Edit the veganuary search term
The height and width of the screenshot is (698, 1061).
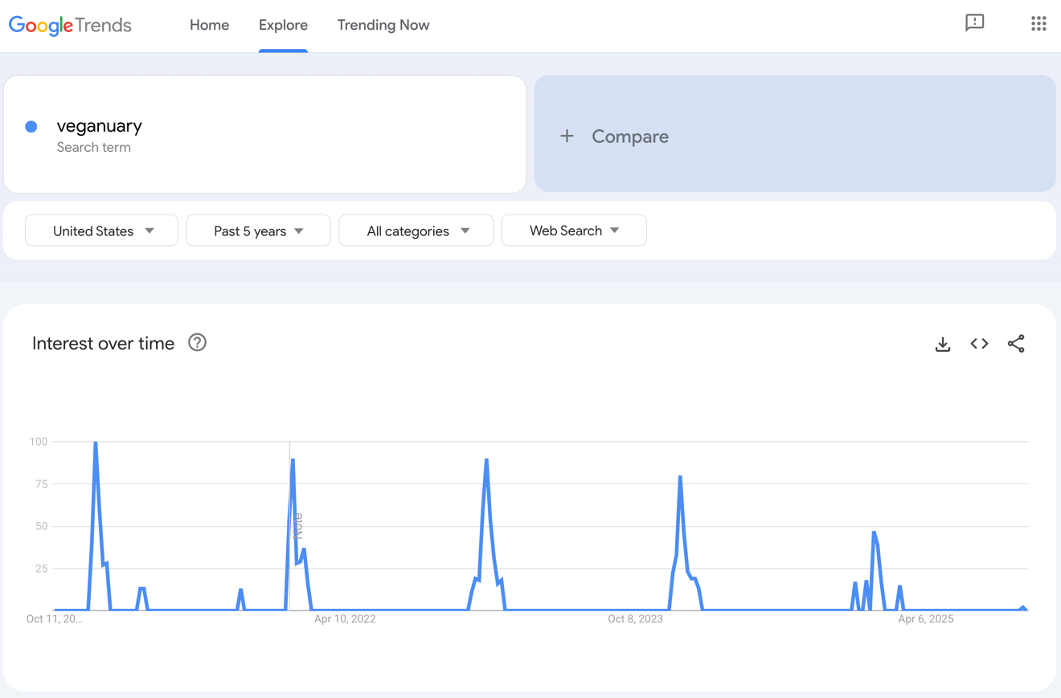[100, 126]
